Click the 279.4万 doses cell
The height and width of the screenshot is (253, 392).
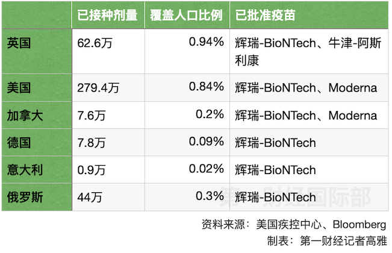pos(108,88)
